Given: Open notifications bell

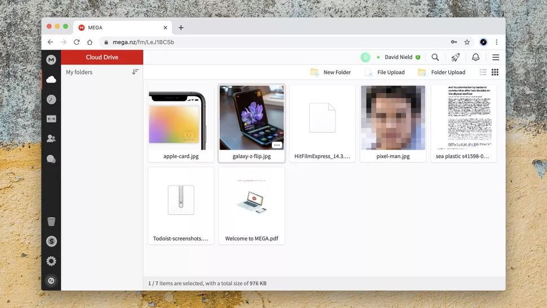Looking at the screenshot, I should 475,57.
